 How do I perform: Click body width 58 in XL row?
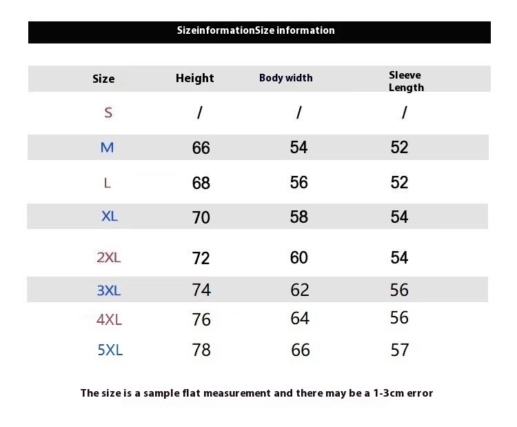(x=298, y=217)
